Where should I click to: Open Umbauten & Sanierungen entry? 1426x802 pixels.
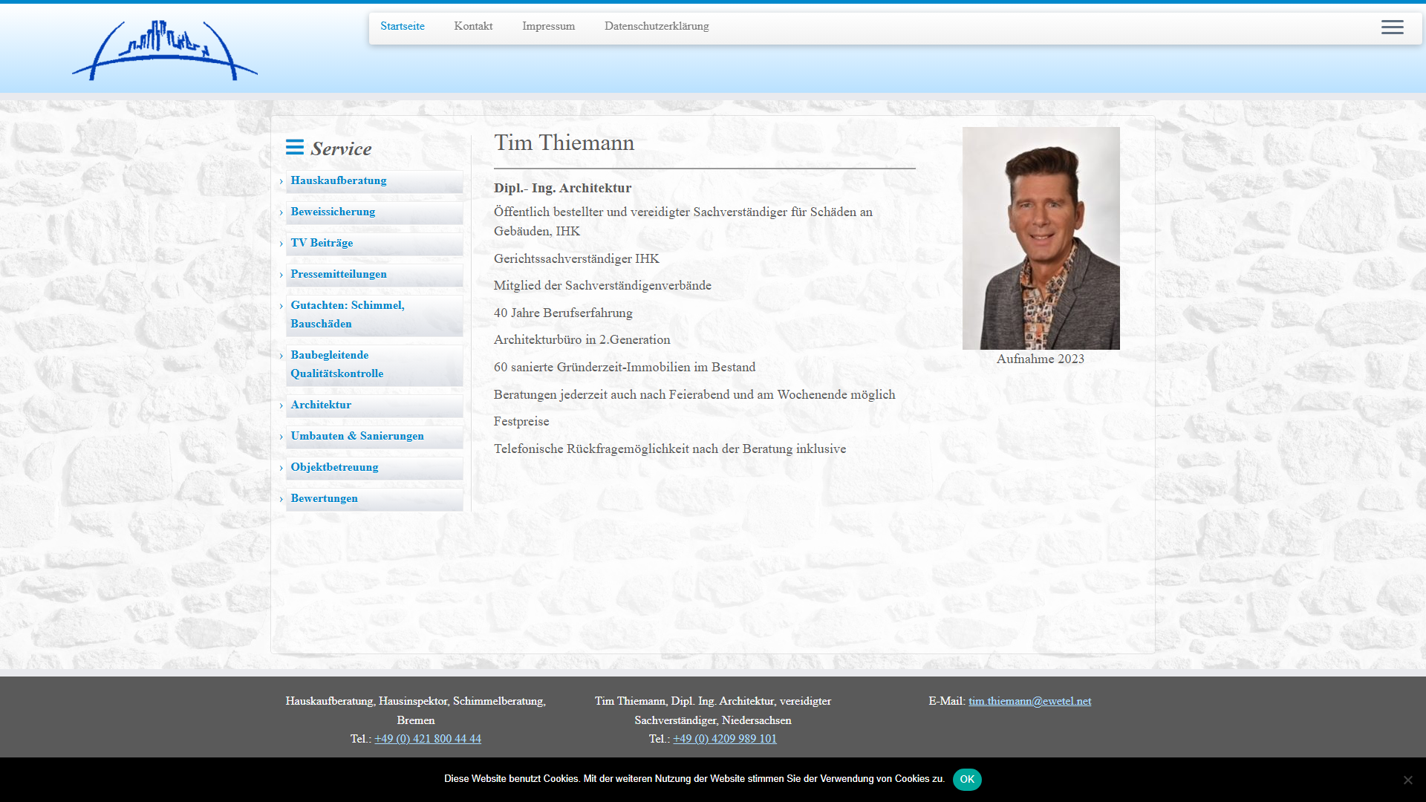point(374,437)
